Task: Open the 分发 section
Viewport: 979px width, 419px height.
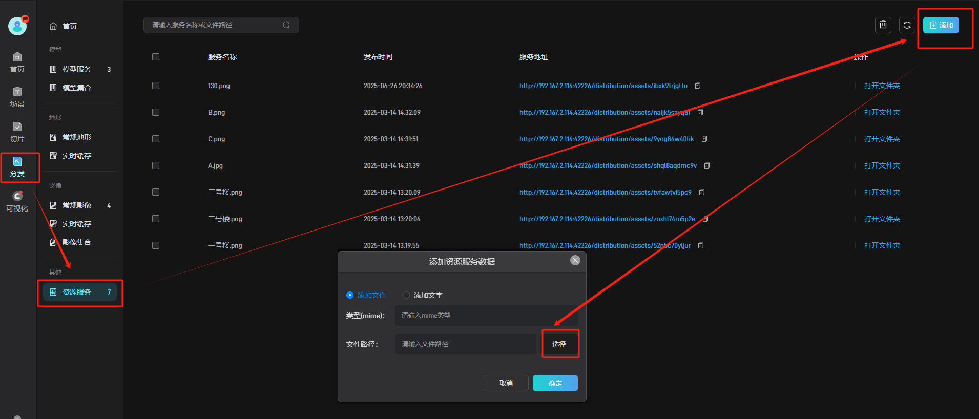Action: point(17,167)
